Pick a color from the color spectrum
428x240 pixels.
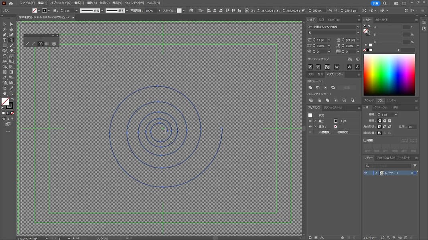[x=389, y=74]
